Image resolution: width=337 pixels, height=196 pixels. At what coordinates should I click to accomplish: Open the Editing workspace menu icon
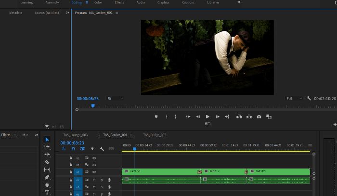87,2
